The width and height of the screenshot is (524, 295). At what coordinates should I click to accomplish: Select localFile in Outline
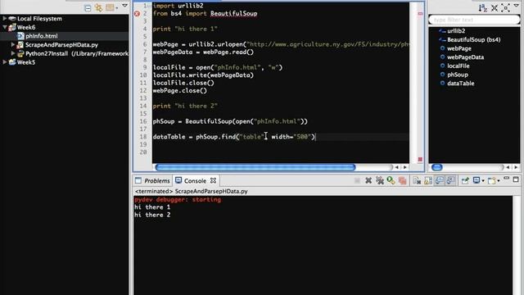[x=458, y=66]
